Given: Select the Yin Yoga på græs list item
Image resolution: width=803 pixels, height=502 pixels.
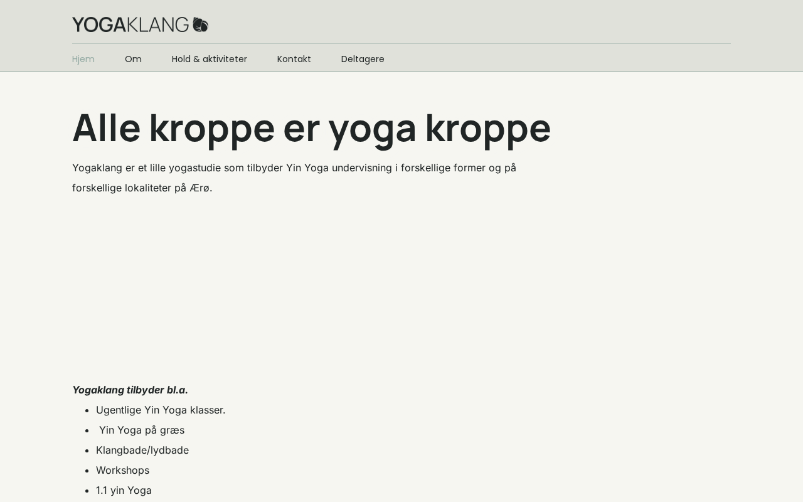Looking at the screenshot, I should point(142,430).
